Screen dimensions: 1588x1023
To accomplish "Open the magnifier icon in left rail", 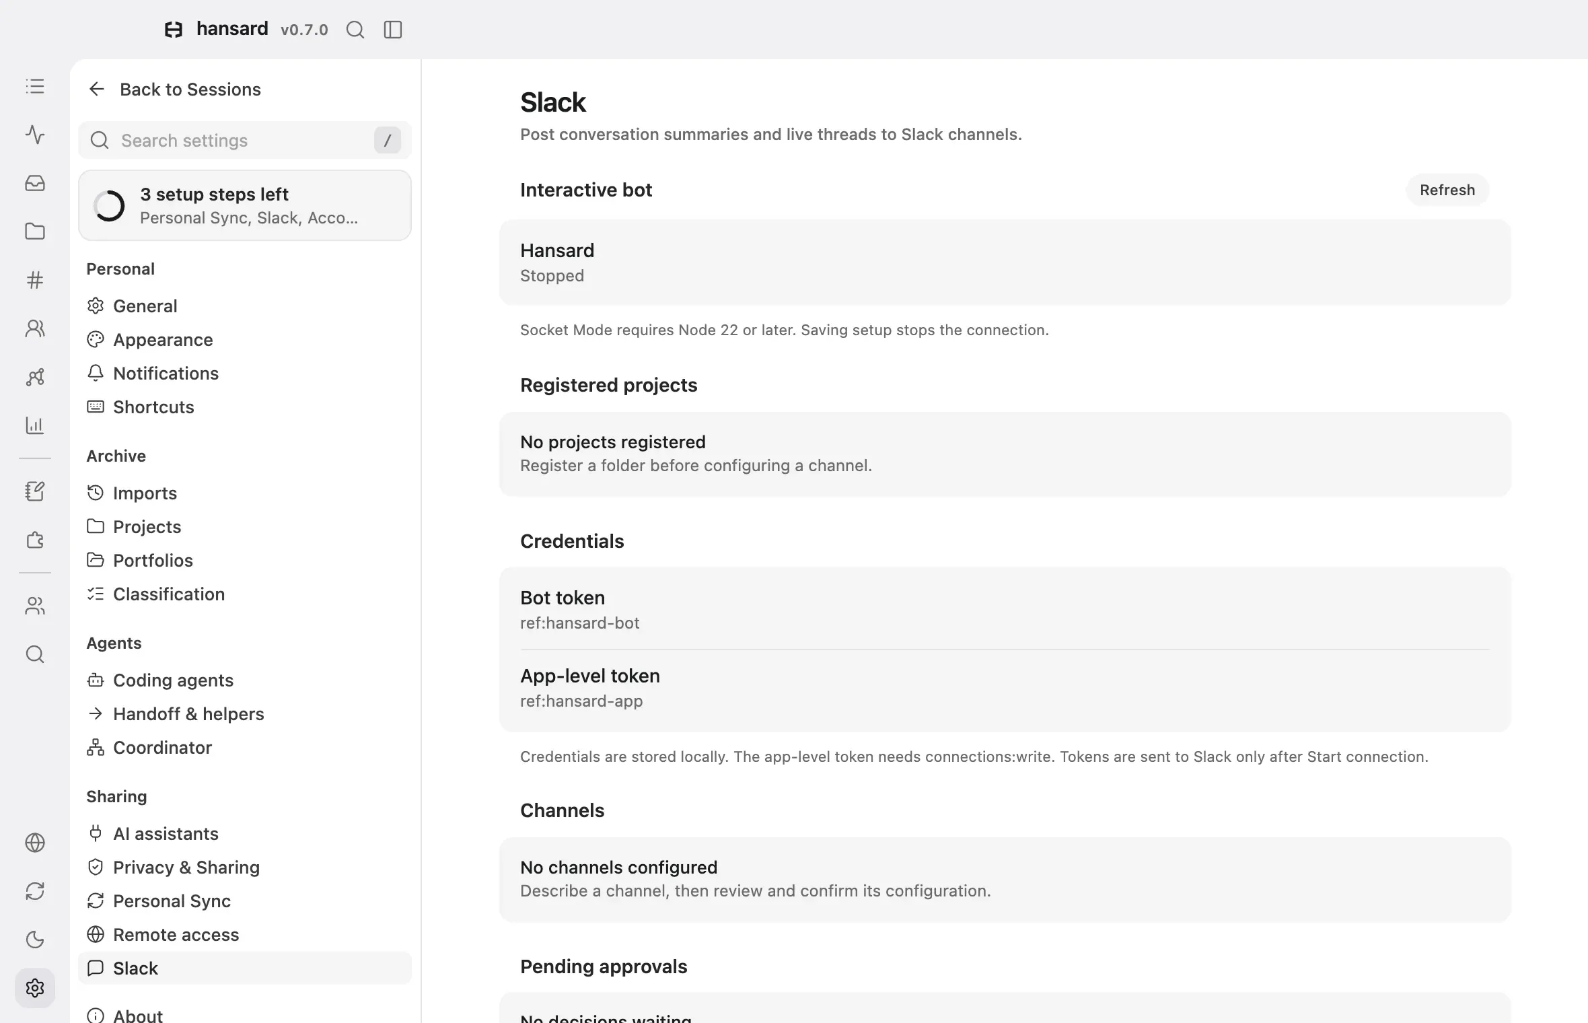I will [35, 654].
